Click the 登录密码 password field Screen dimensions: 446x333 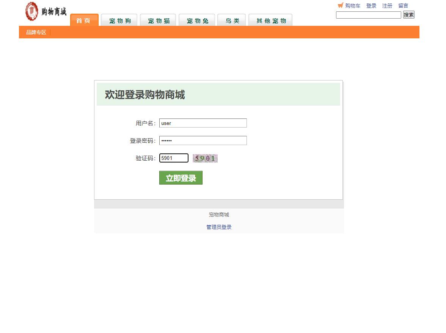[x=203, y=140]
